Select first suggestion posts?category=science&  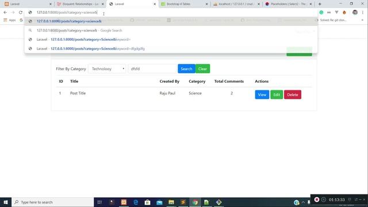pos(171,21)
